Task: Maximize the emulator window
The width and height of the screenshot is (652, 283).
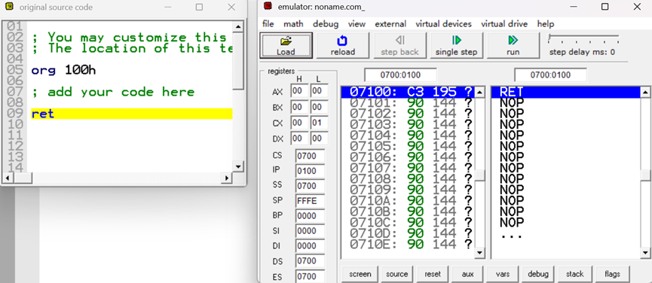Action: [605, 7]
